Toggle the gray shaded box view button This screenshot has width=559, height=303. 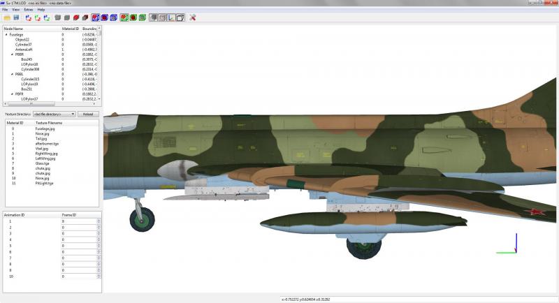[153, 17]
